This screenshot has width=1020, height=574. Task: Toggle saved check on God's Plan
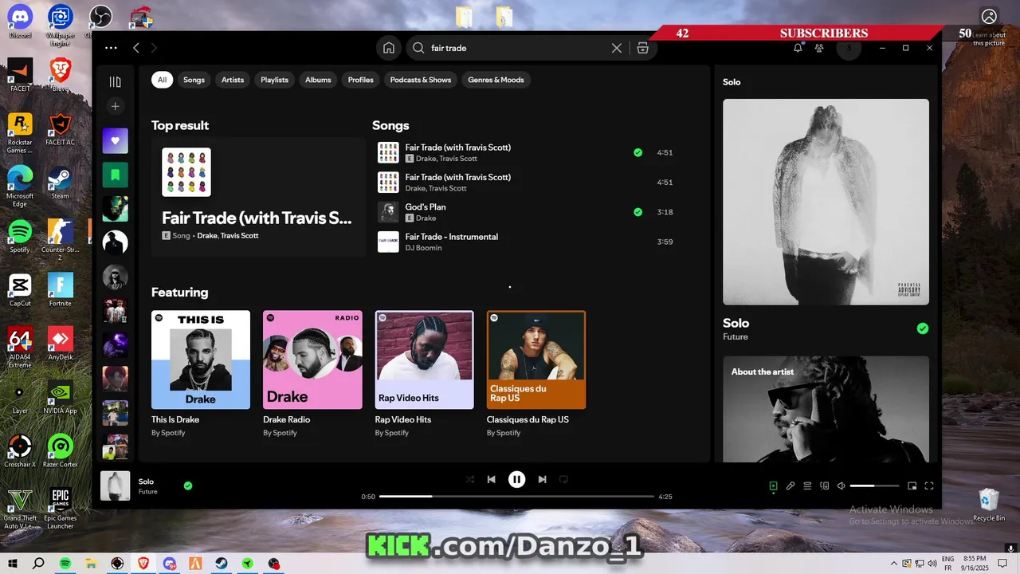(637, 212)
